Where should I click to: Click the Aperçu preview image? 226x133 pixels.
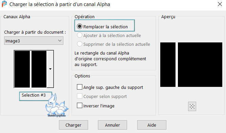coord(191,65)
